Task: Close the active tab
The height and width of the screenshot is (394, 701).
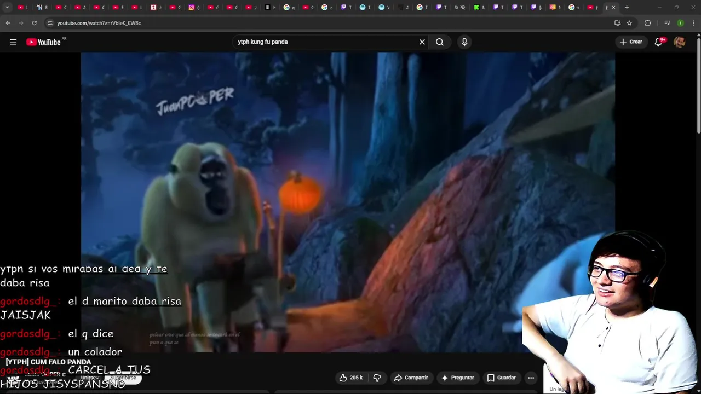Action: coord(613,7)
